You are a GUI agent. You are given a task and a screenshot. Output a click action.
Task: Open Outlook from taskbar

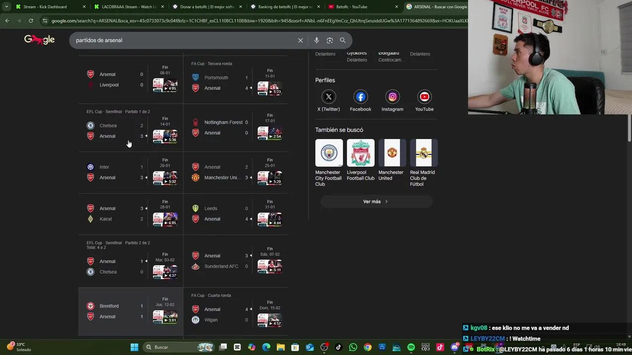pos(310,347)
